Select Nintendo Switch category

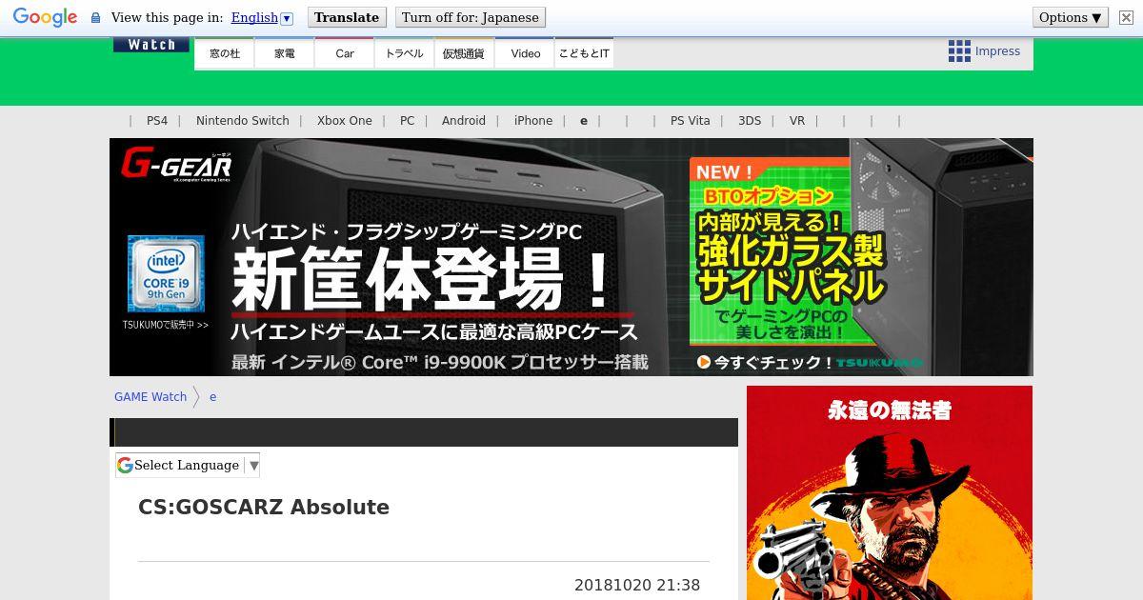point(243,121)
